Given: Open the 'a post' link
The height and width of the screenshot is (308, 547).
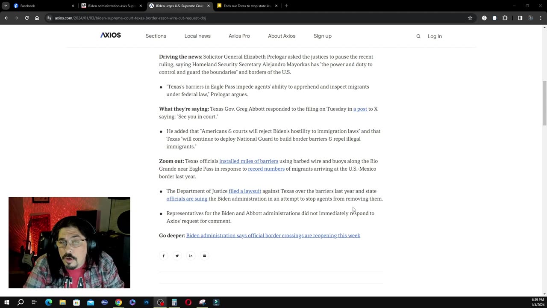Looking at the screenshot, I should [360, 109].
